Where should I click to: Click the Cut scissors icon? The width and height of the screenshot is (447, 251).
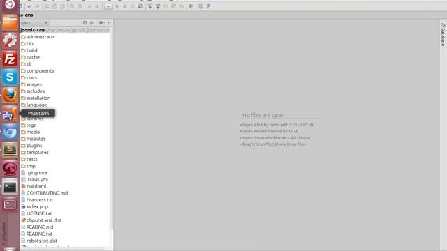click(47, 6)
